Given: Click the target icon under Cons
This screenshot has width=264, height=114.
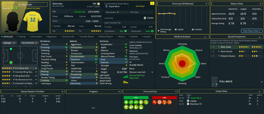Looking at the screenshot, I should pyautogui.click(x=160, y=102).
